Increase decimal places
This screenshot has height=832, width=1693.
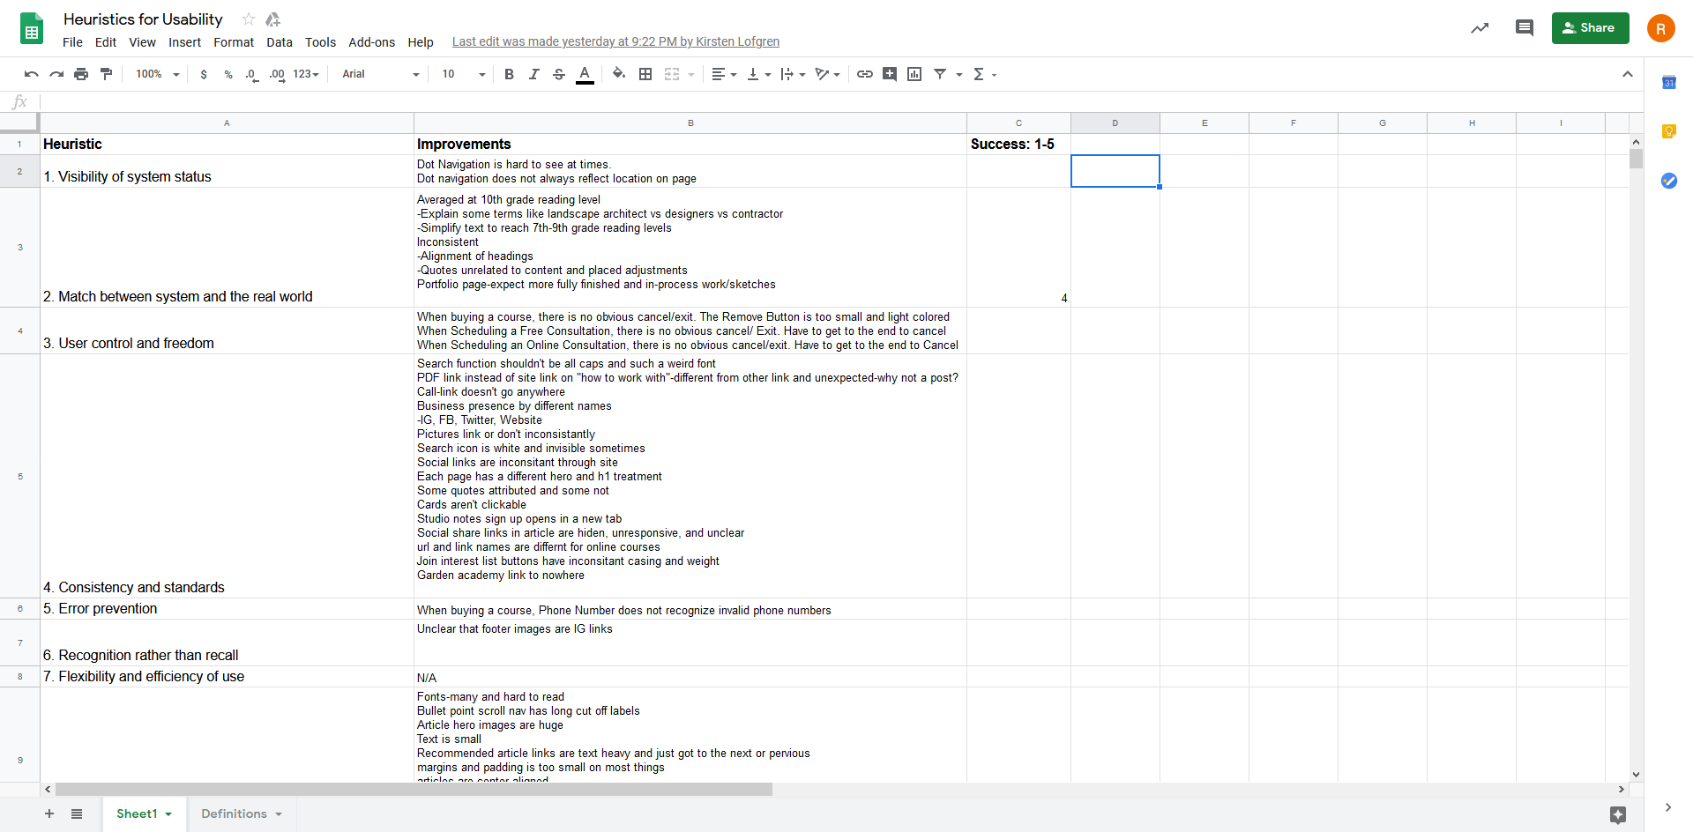click(x=277, y=74)
